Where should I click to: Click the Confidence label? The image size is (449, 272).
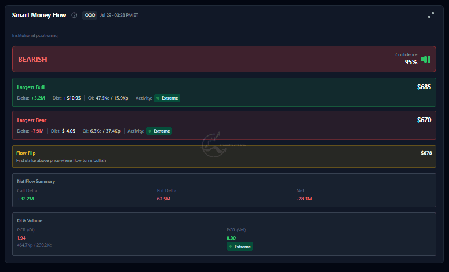coord(406,54)
